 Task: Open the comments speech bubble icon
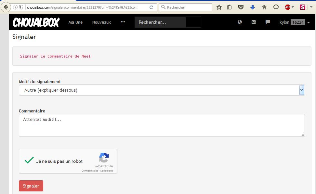click(x=268, y=22)
